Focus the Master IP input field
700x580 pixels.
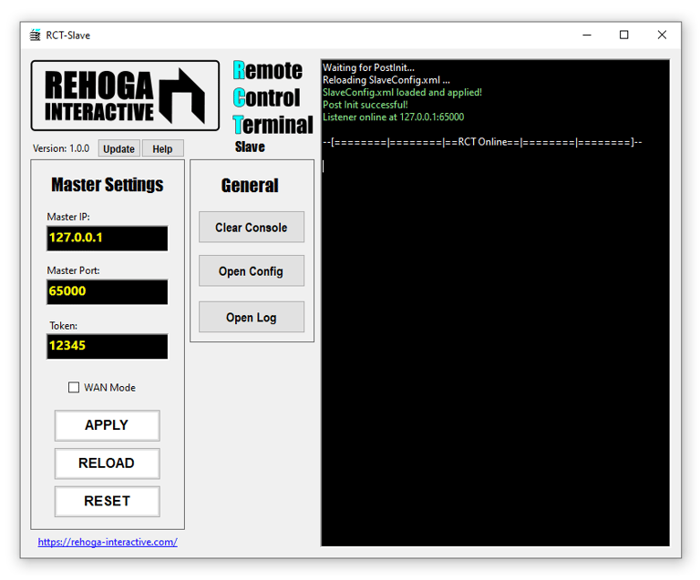click(x=108, y=238)
